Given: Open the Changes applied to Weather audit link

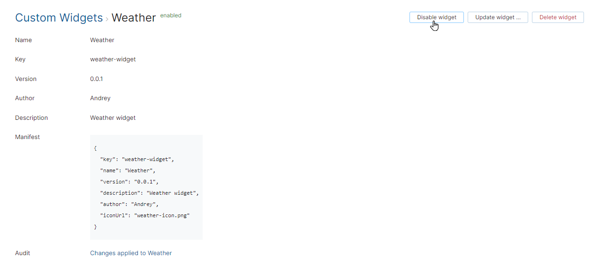Looking at the screenshot, I should pyautogui.click(x=131, y=253).
